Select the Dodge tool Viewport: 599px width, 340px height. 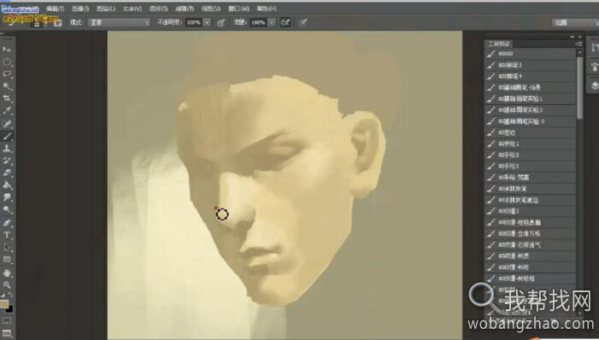7,210
